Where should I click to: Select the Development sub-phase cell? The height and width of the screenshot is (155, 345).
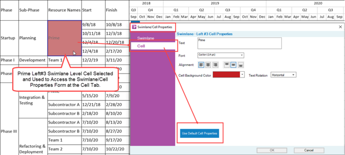[x=33, y=60]
